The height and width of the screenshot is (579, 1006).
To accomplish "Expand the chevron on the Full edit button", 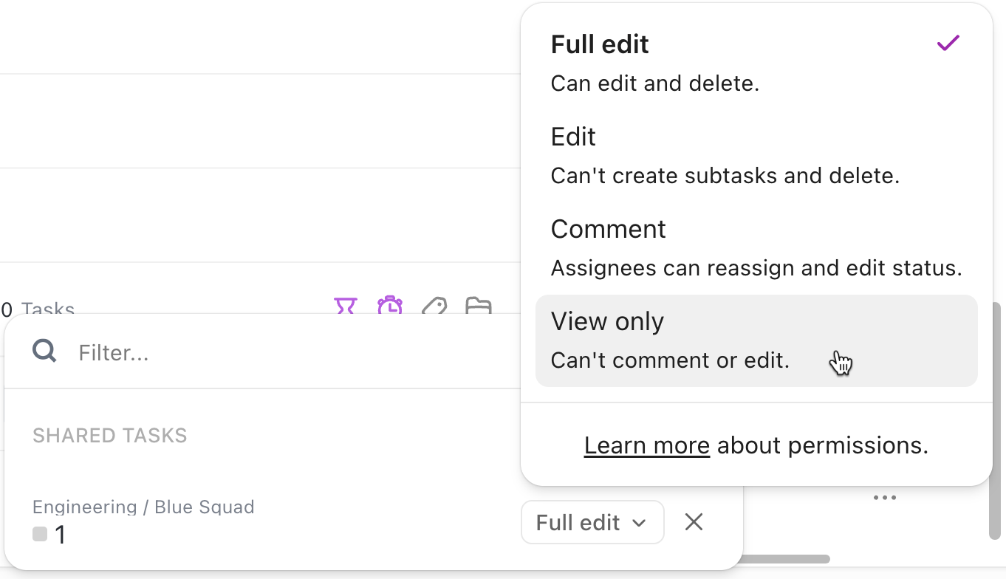I will [640, 522].
